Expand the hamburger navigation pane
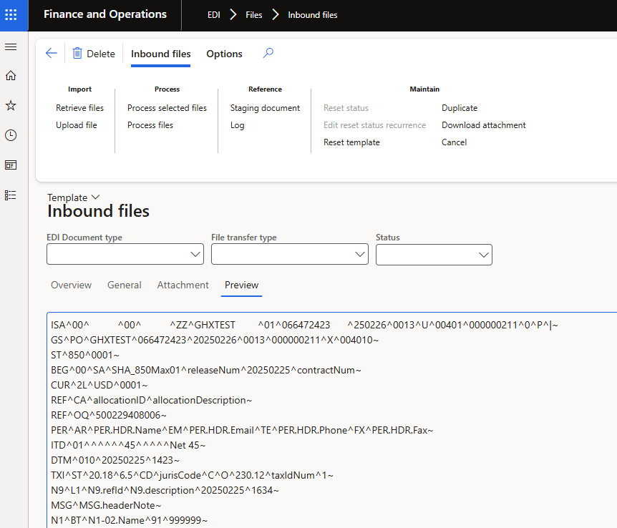This screenshot has width=617, height=528. point(11,47)
